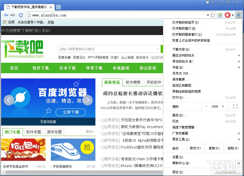This screenshot has height=176, width=244.
Task: Click 复制 in the edit row
Action: tap(214, 148)
